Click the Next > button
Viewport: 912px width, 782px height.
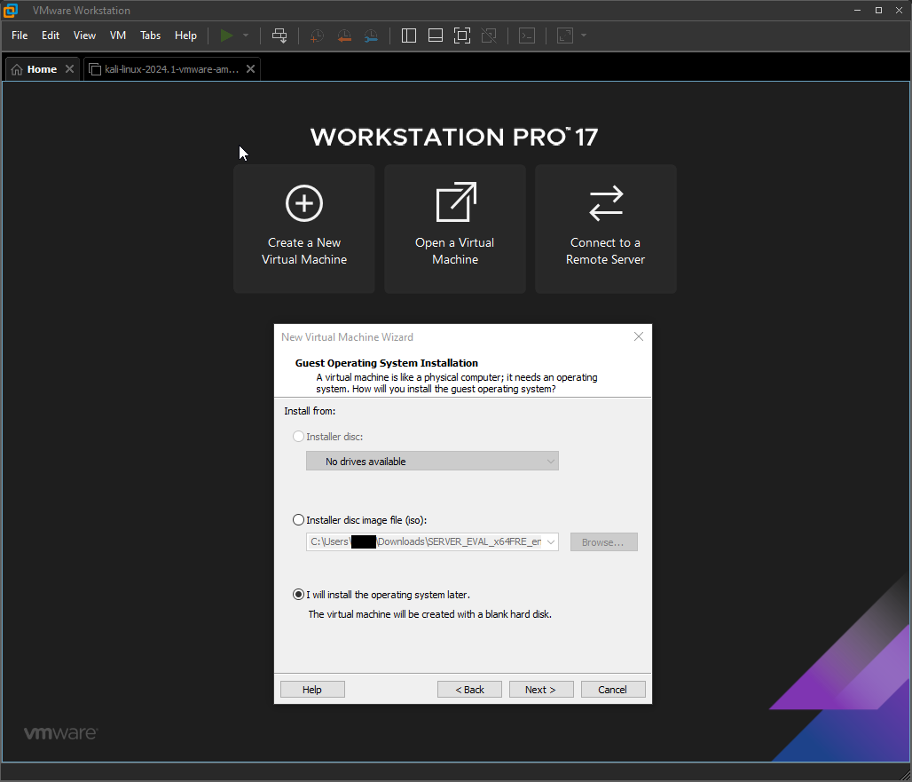pyautogui.click(x=541, y=690)
